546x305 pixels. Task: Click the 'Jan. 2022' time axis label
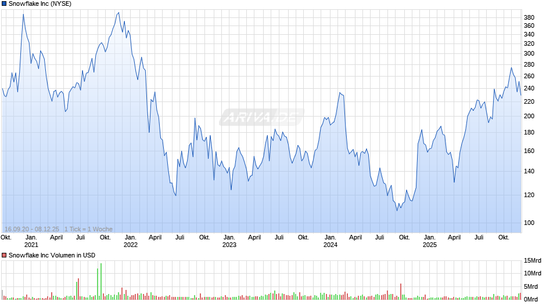tap(131, 241)
